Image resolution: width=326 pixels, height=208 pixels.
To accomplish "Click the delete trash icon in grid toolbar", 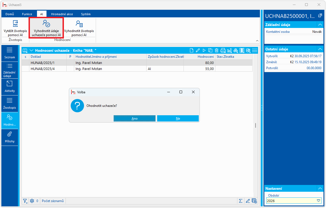I will pyautogui.click(x=216, y=50).
